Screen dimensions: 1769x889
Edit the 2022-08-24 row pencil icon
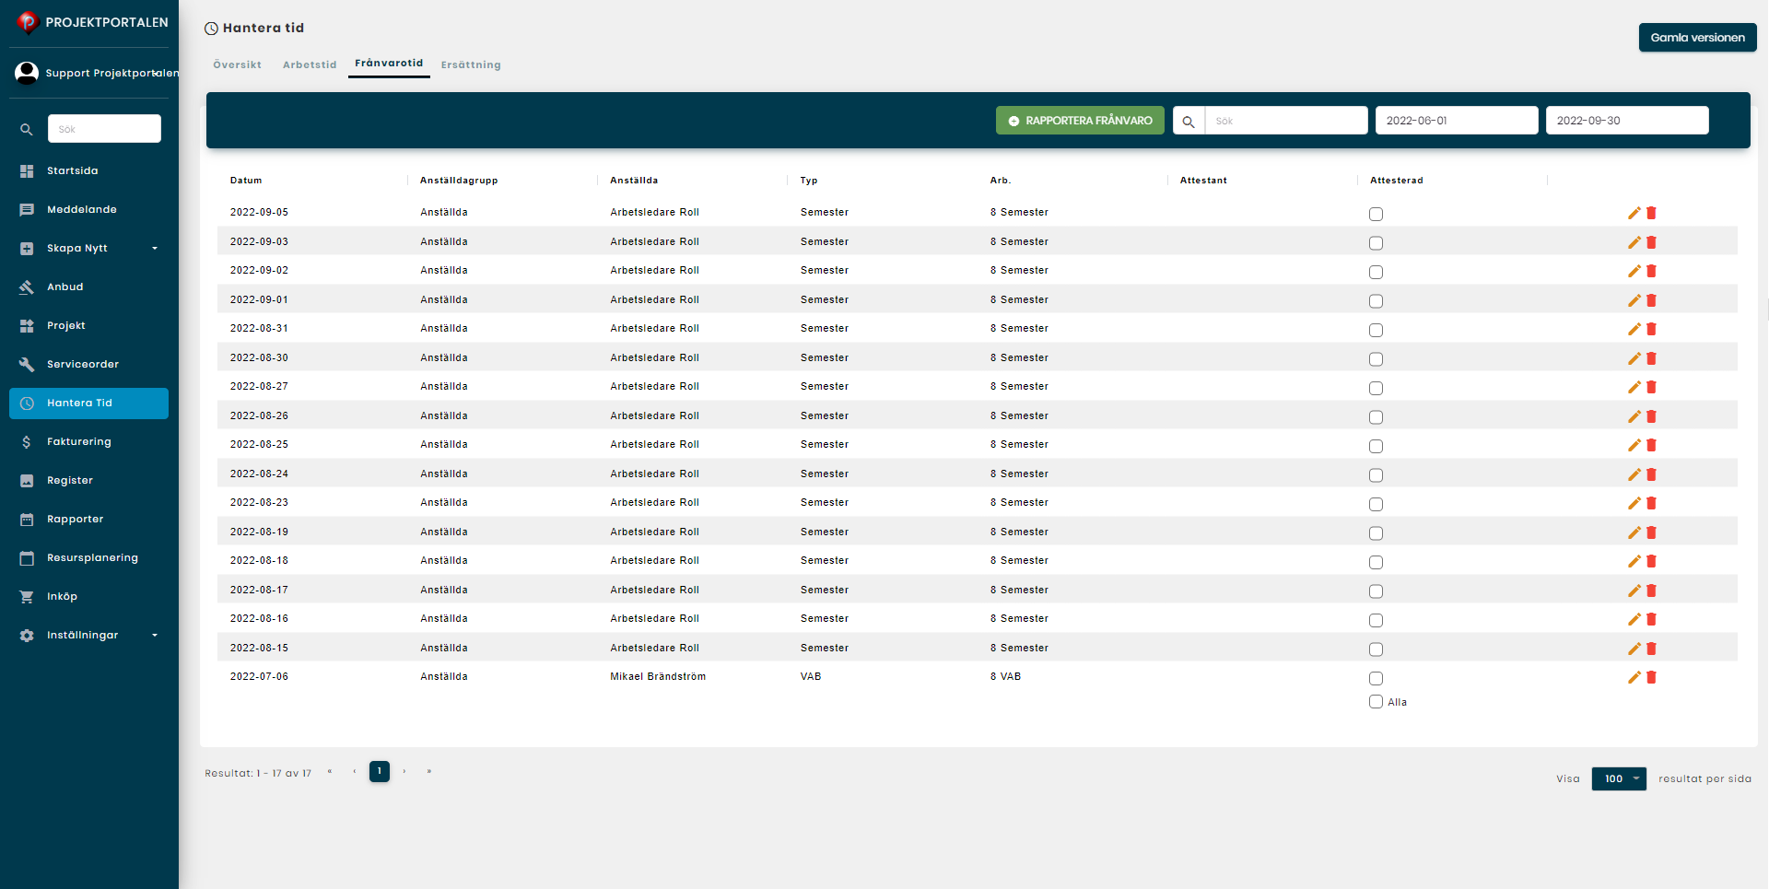tap(1634, 474)
